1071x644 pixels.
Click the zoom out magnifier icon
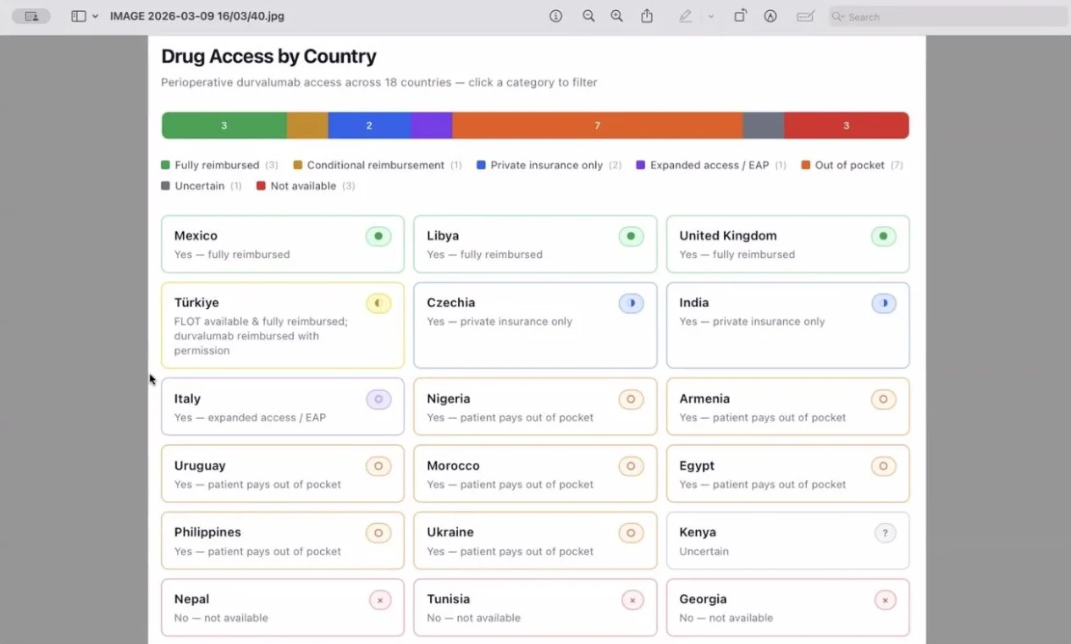588,16
